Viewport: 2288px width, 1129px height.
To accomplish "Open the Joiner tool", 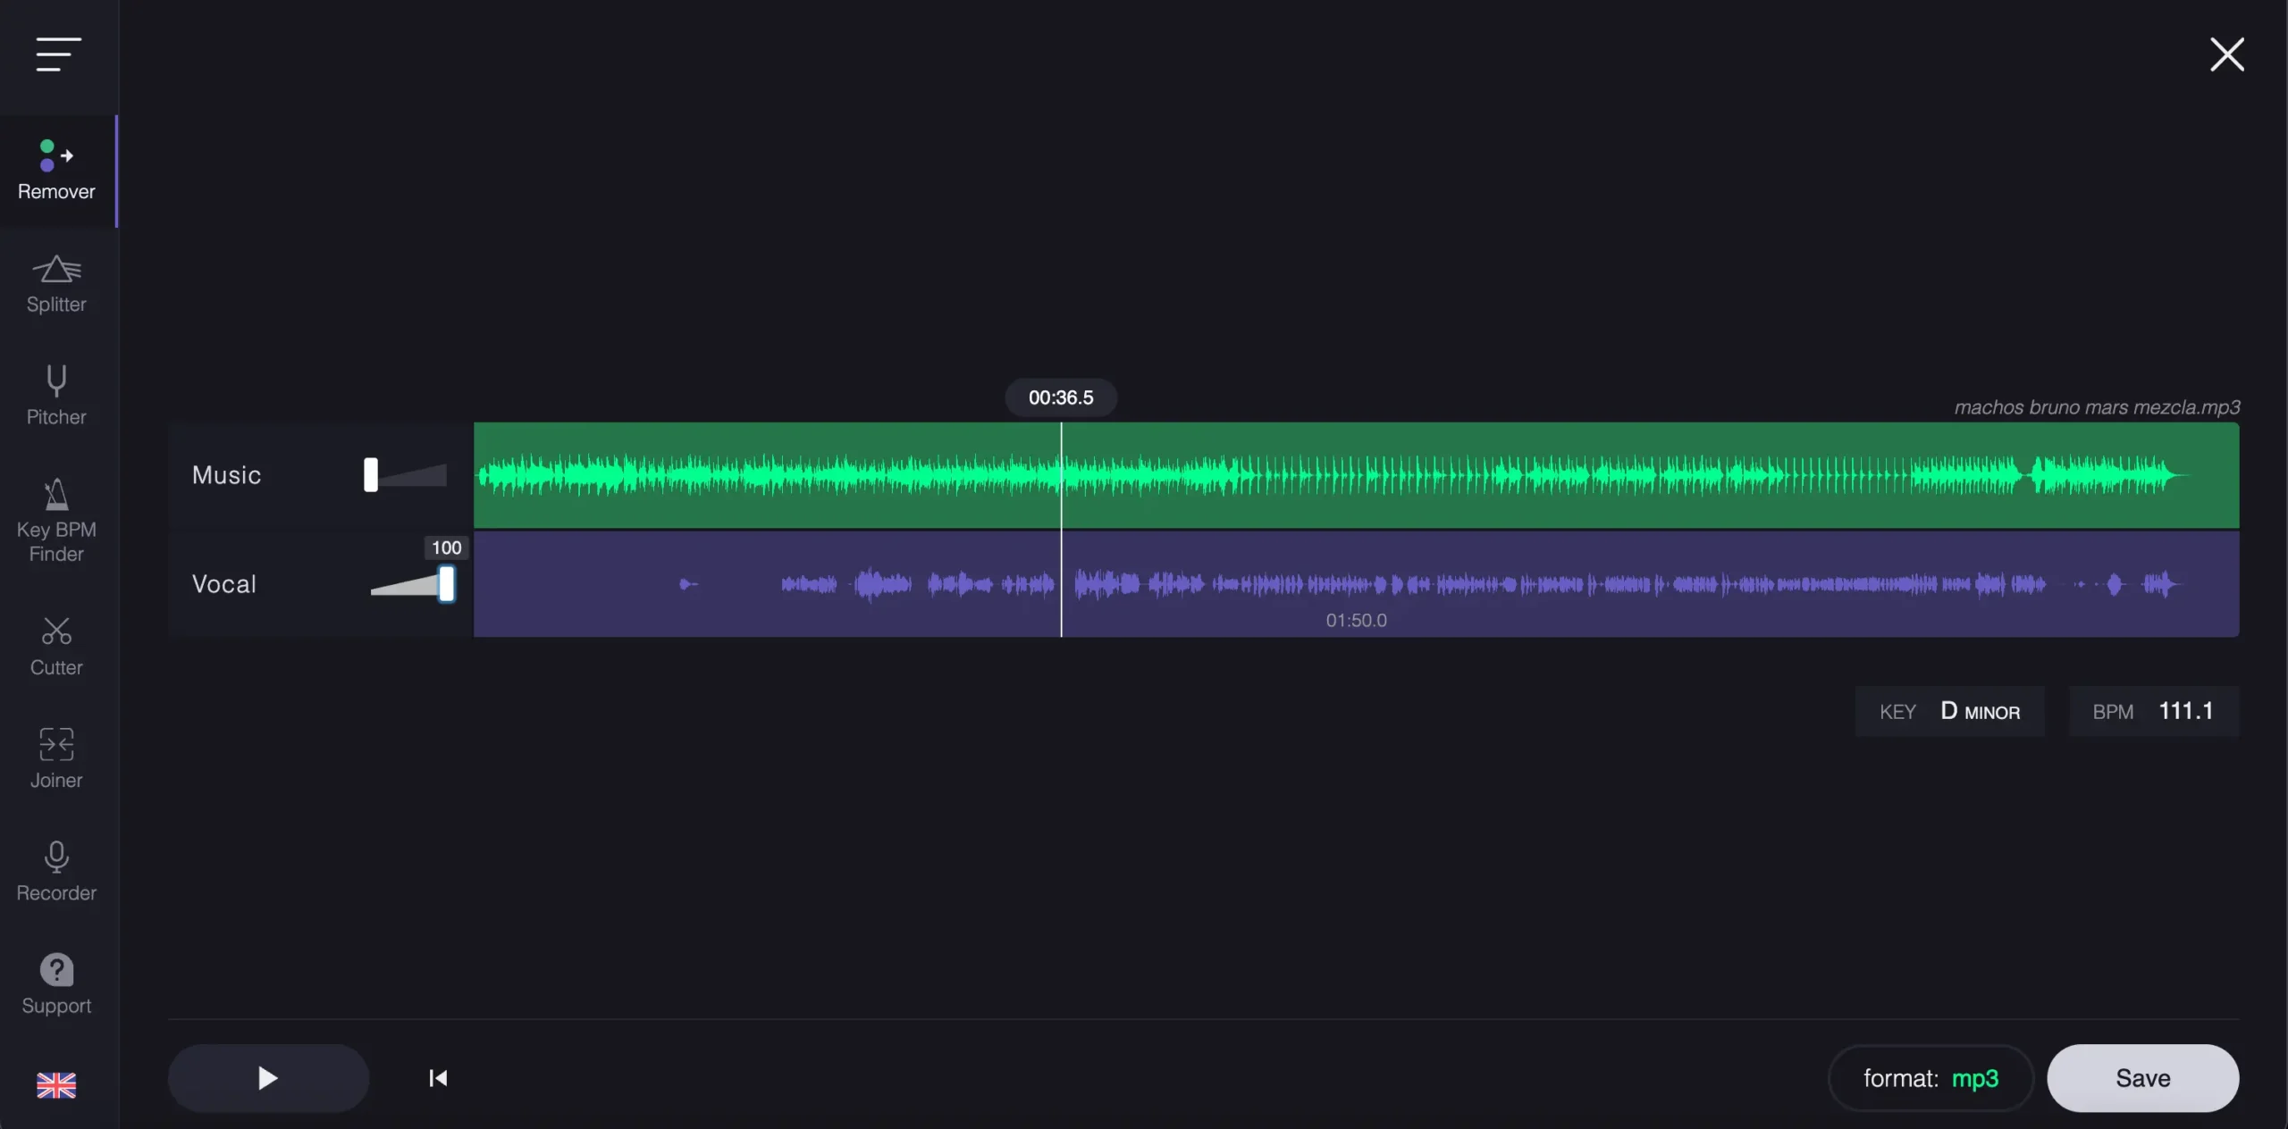I will point(56,759).
